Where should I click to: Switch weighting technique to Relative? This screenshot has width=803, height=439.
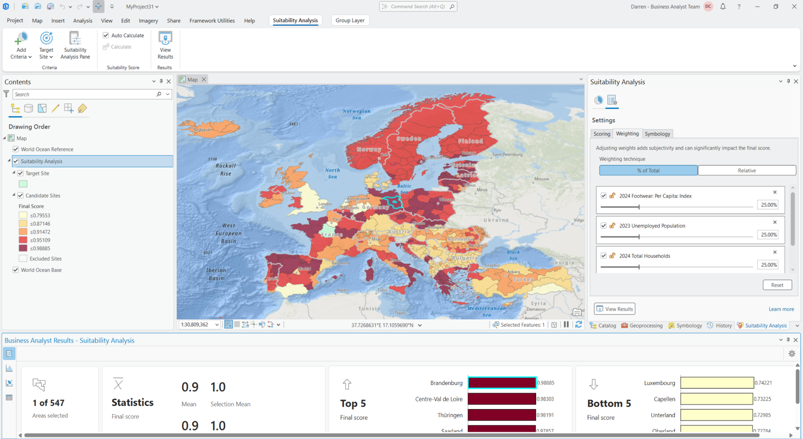point(746,170)
